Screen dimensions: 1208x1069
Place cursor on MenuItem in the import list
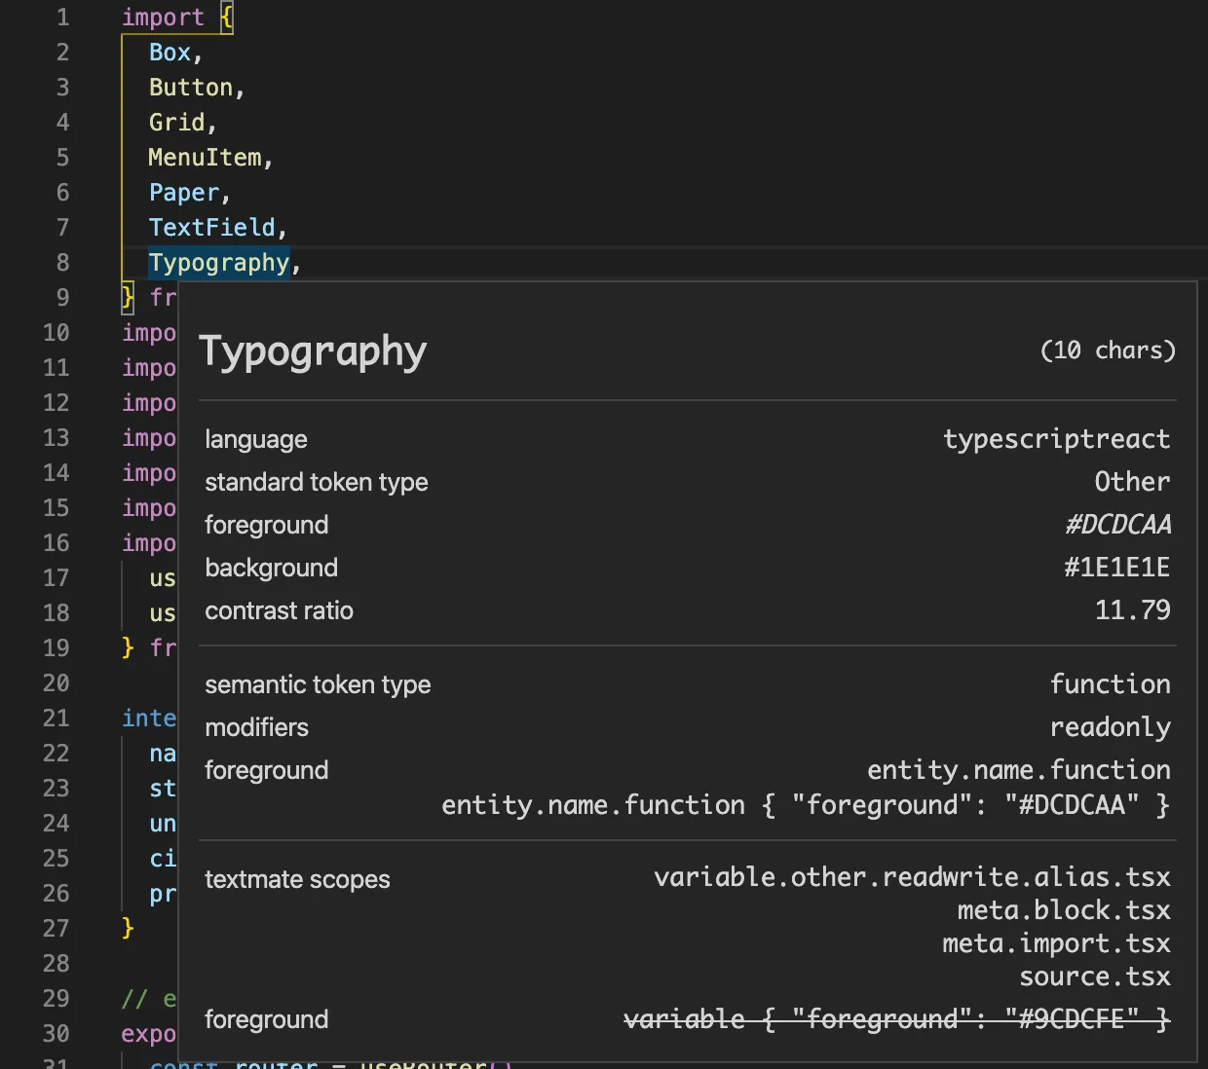pos(205,158)
